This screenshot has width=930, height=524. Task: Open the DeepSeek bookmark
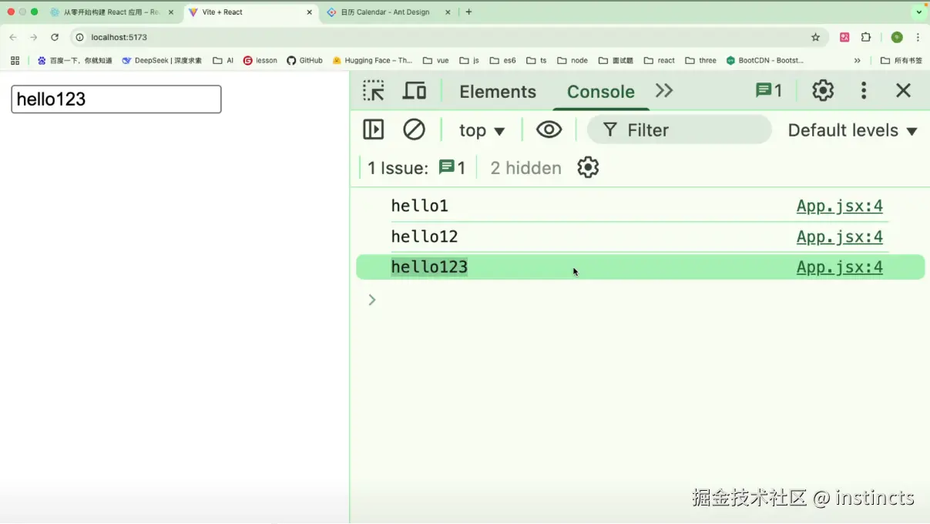[162, 60]
